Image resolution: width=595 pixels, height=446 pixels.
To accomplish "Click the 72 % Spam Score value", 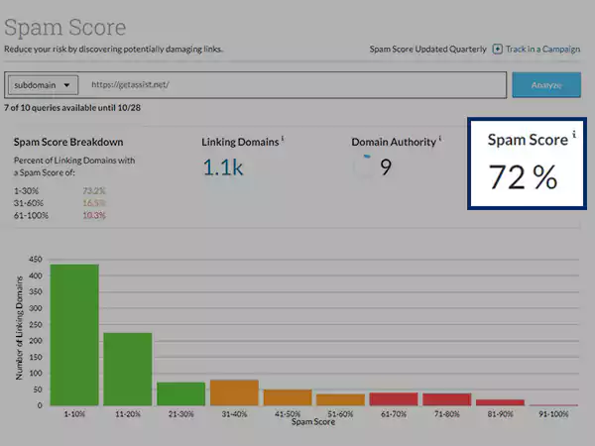I will tap(523, 176).
